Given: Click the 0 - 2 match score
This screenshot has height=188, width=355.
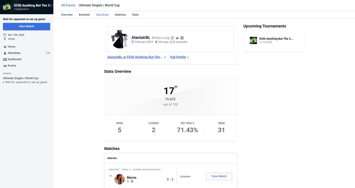Looking at the screenshot, I should [x=170, y=179].
